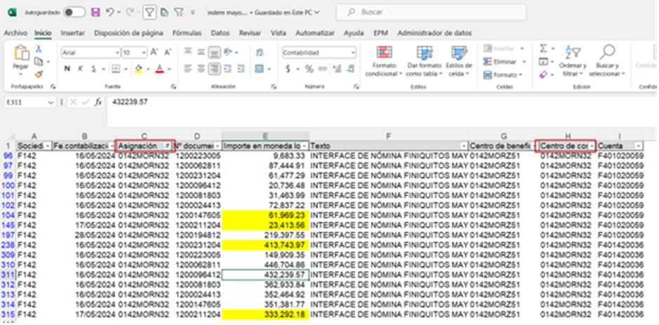This screenshot has width=659, height=325.
Task: Expand the Contabilidad number format dropdown
Action: (352, 53)
